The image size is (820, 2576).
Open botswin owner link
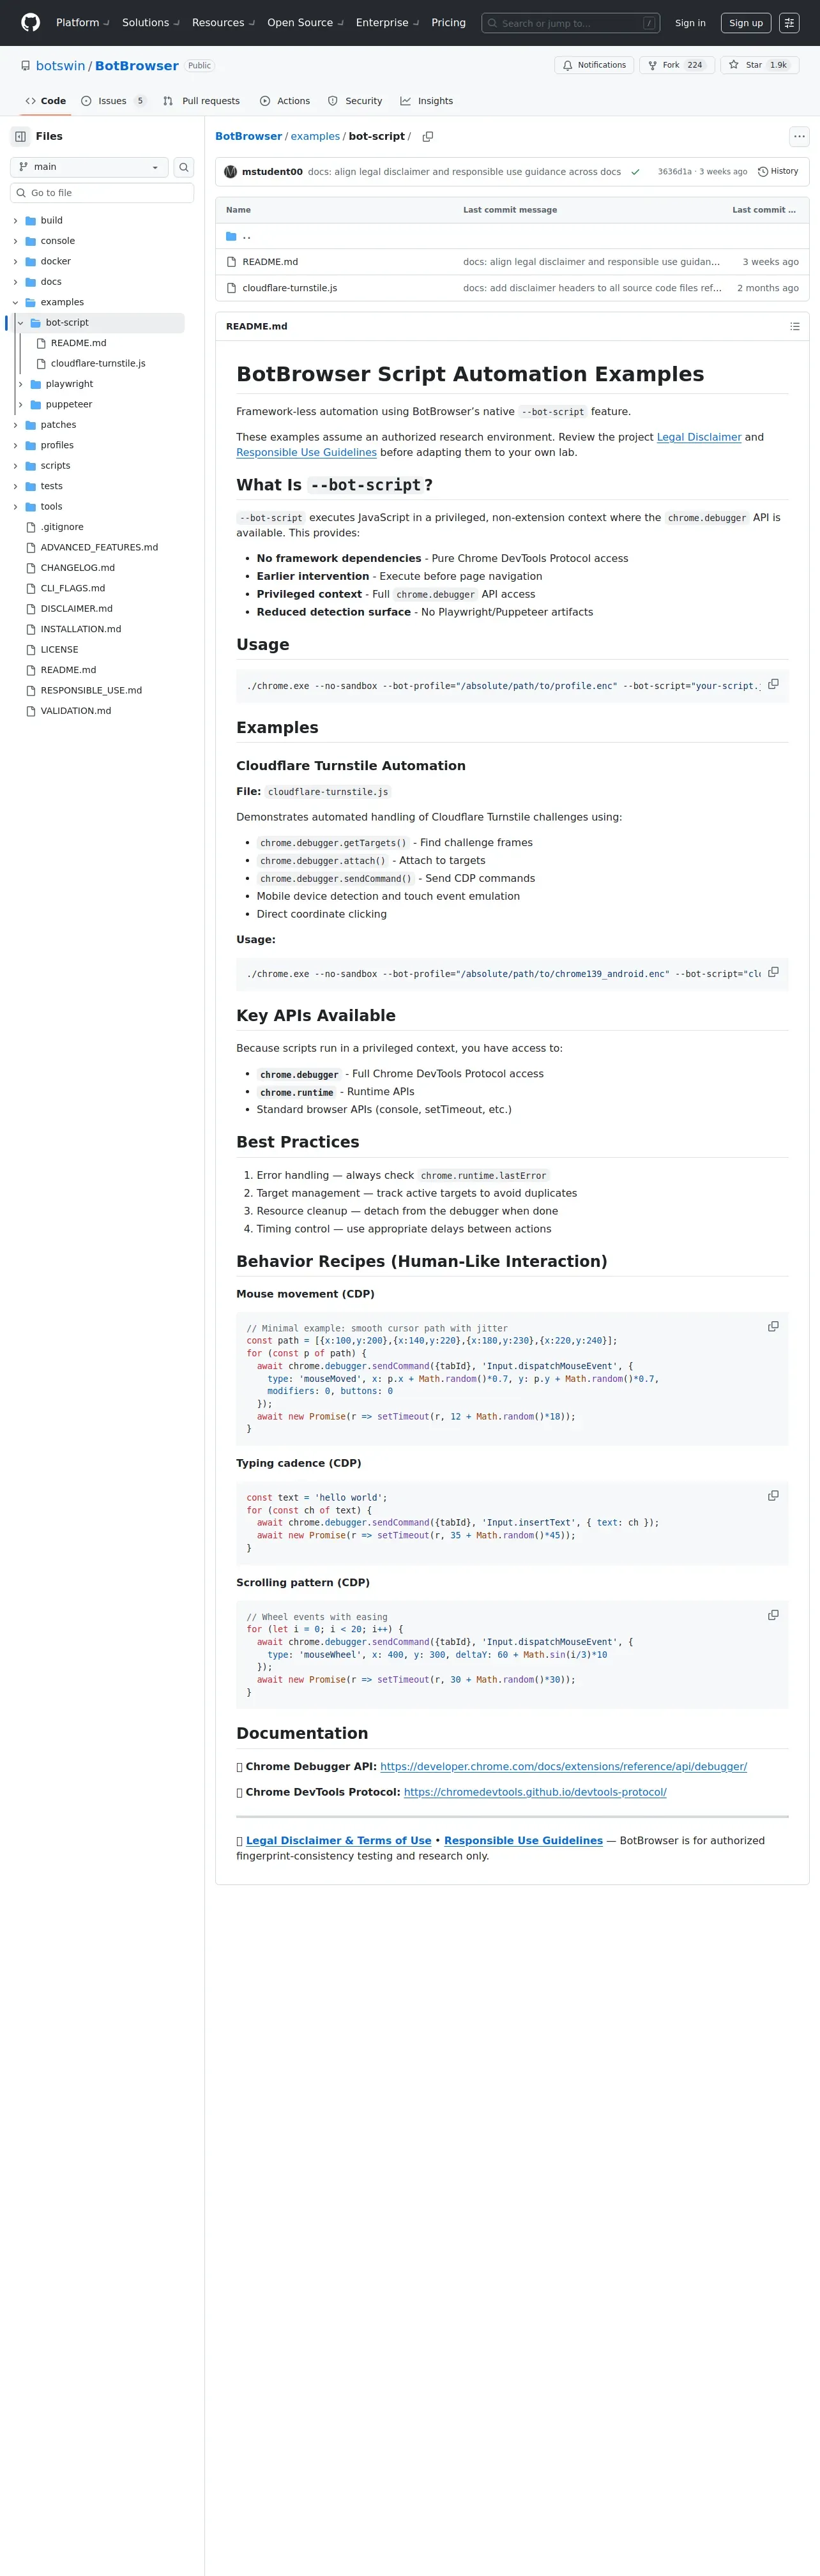click(x=60, y=66)
